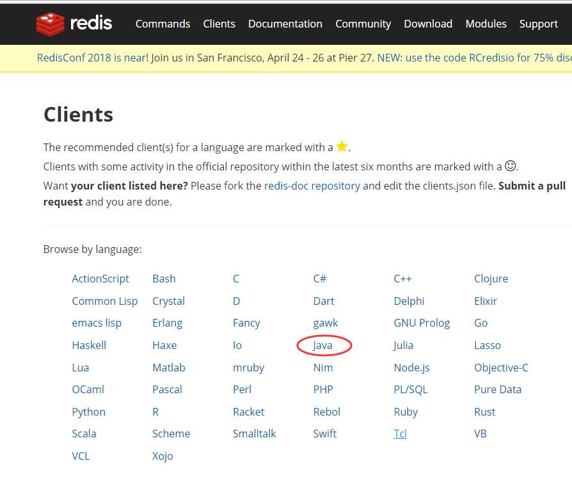Select the Io language link

click(237, 345)
